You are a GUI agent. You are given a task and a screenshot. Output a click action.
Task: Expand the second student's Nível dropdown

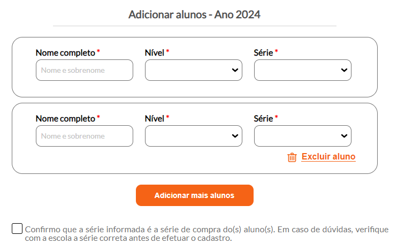click(194, 136)
